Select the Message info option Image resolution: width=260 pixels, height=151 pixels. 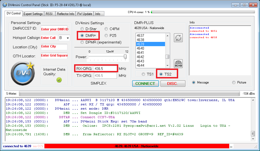pos(193,82)
